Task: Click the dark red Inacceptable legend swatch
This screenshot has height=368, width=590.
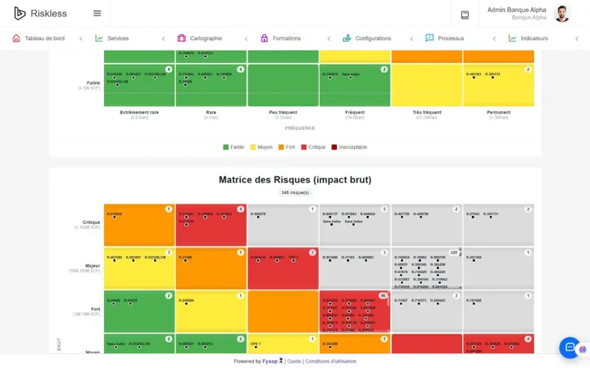Action: coord(334,147)
